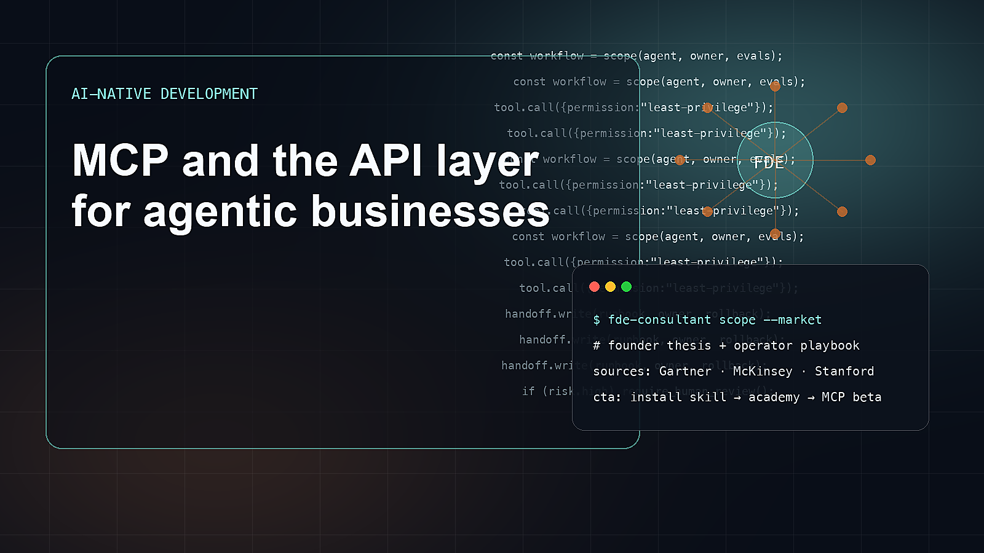Click the 'if (risk' code fragment
This screenshot has width=984, height=553.
547,391
